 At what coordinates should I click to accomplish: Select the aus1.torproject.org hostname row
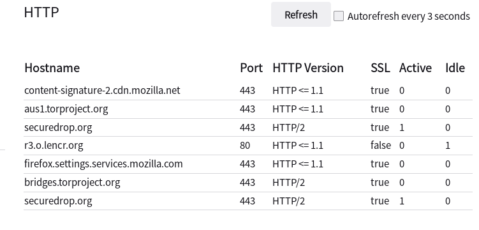pos(248,109)
